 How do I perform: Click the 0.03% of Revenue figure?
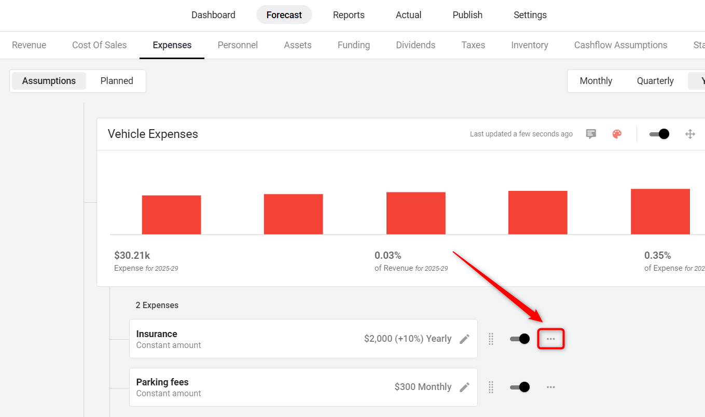pyautogui.click(x=388, y=255)
